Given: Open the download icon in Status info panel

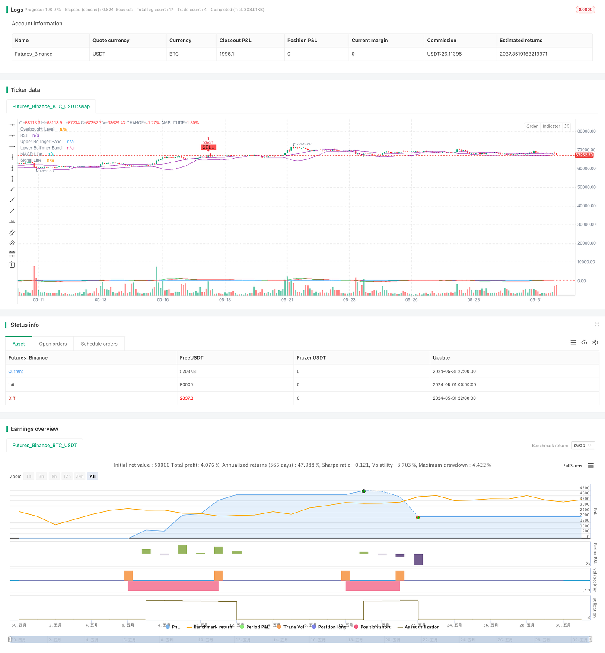Looking at the screenshot, I should 584,342.
